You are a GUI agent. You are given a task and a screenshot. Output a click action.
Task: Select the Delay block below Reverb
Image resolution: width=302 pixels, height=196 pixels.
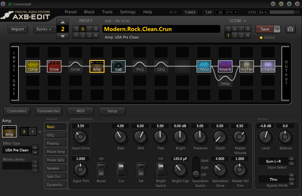[x=225, y=81]
